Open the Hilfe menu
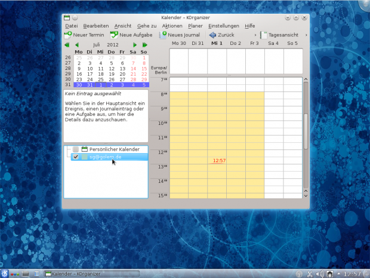The width and height of the screenshot is (370, 278). pos(249,26)
